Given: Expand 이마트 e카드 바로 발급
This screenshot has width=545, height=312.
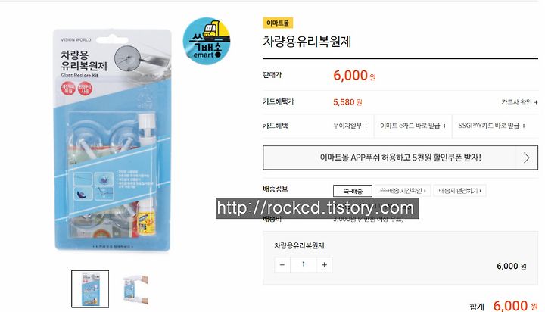Looking at the screenshot, I should pos(413,126).
